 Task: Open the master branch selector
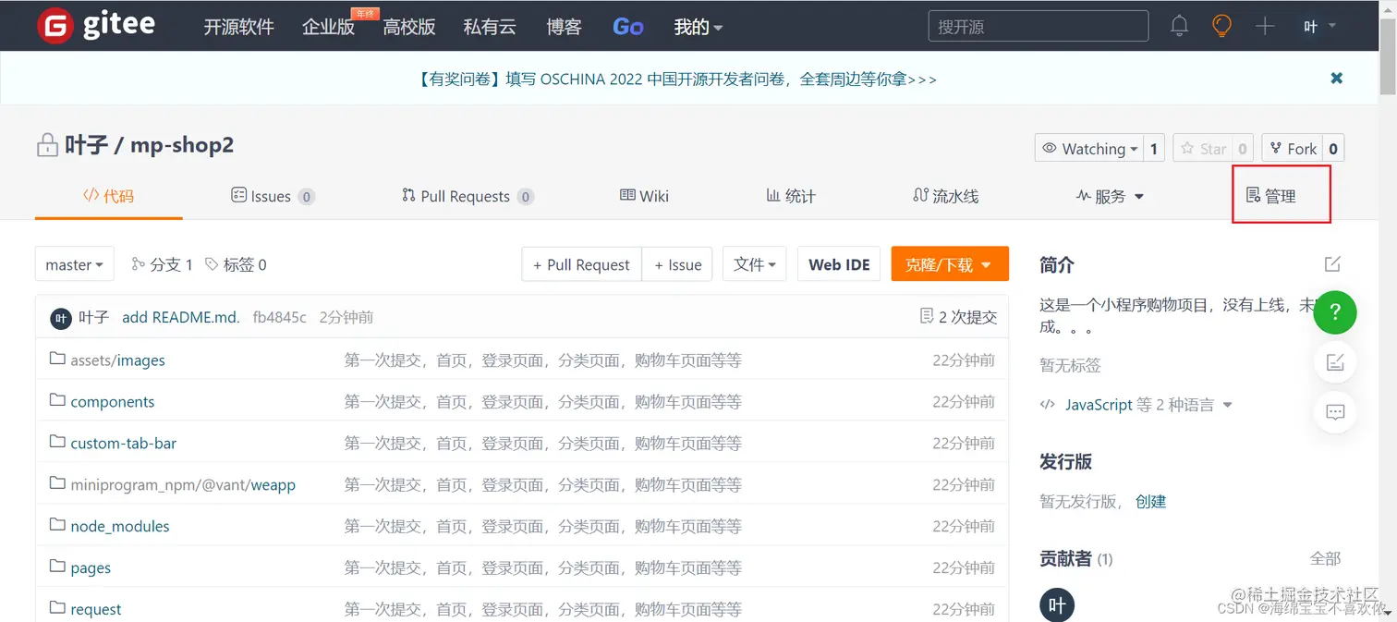tap(74, 263)
